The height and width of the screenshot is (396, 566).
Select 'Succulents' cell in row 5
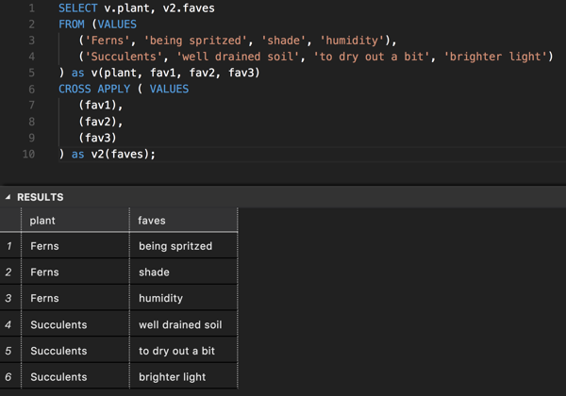pyautogui.click(x=58, y=351)
